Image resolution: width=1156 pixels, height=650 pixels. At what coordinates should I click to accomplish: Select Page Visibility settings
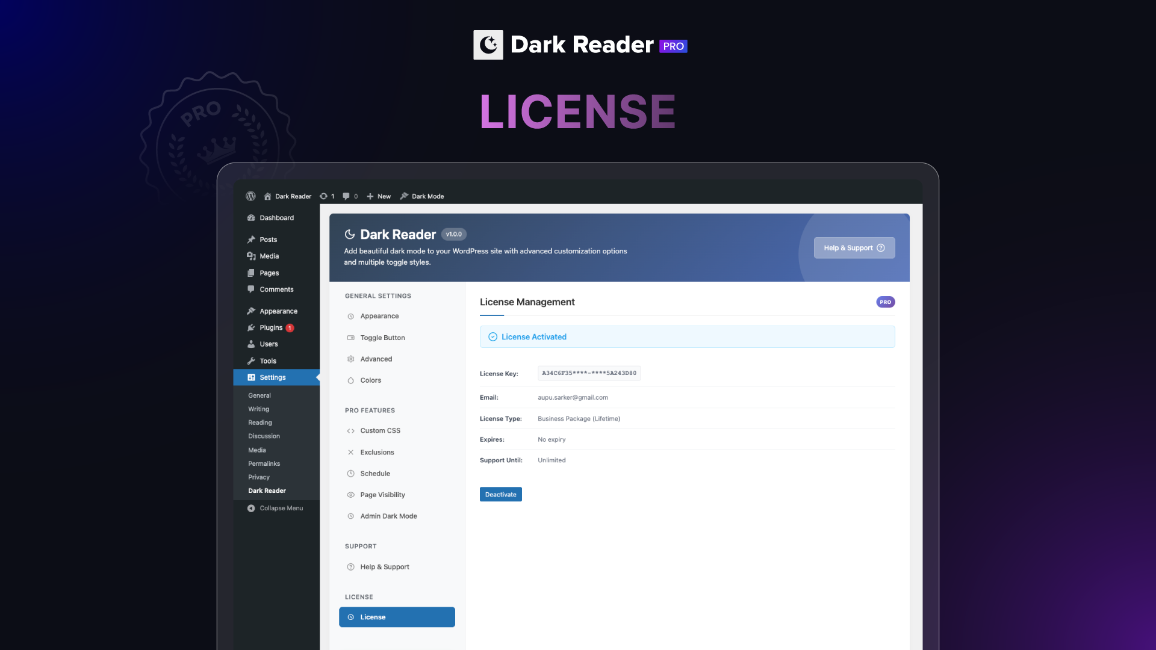click(382, 494)
